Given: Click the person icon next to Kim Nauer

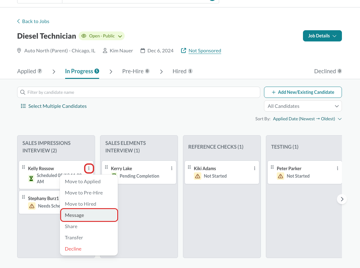Looking at the screenshot, I should pos(105,50).
